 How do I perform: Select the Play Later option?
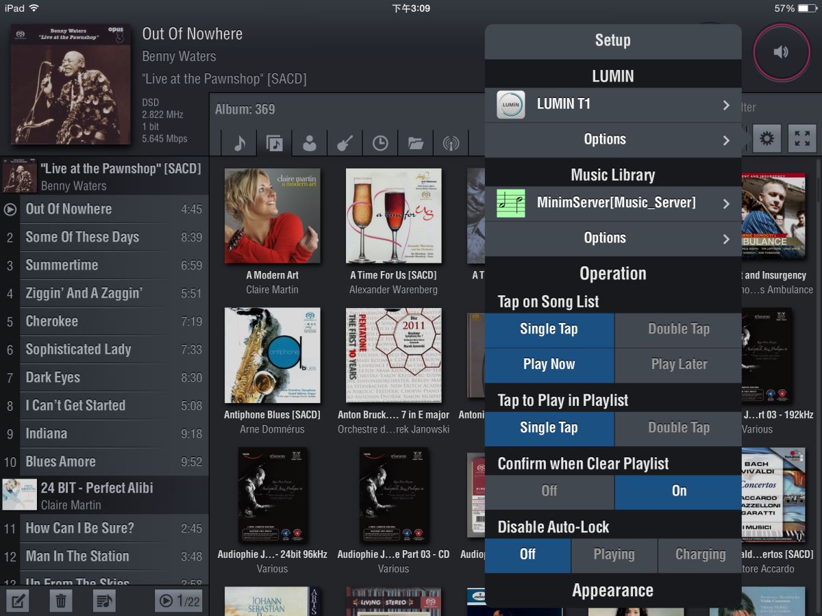[679, 365]
